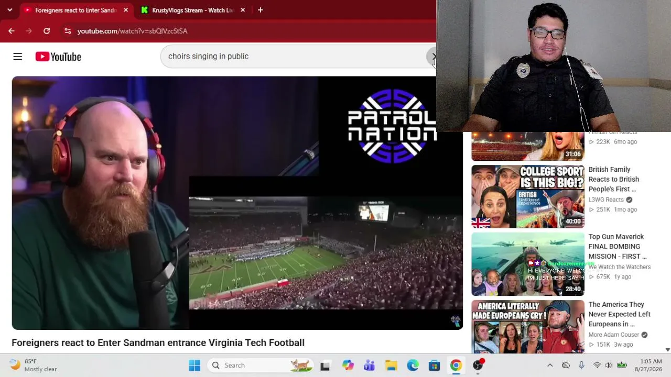This screenshot has width=671, height=377.
Task: Open the volume control in the tray
Action: (609, 365)
